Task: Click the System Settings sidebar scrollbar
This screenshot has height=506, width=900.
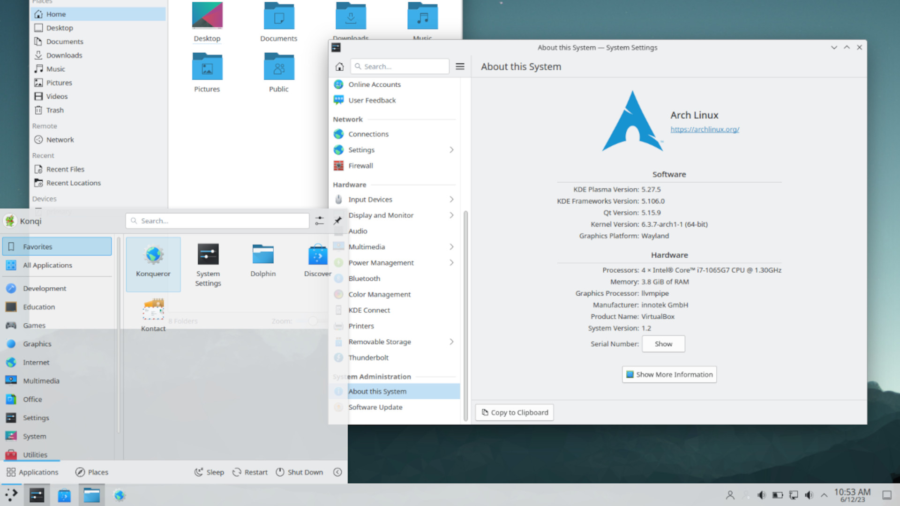Action: pos(465,316)
